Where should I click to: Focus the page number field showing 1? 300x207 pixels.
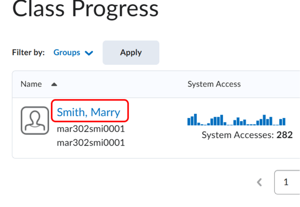click(x=287, y=182)
